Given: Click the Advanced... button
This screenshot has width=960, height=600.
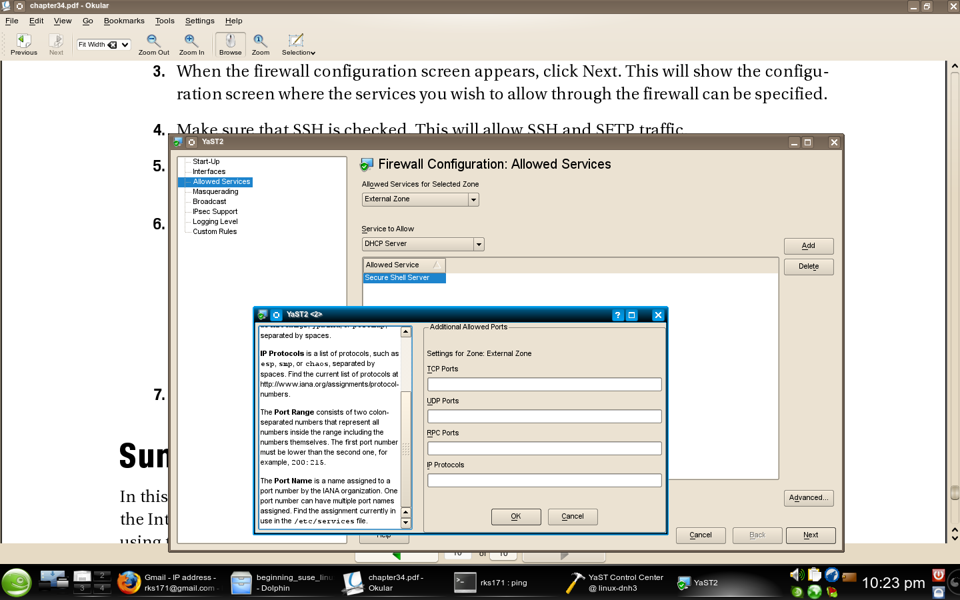Looking at the screenshot, I should 809,498.
